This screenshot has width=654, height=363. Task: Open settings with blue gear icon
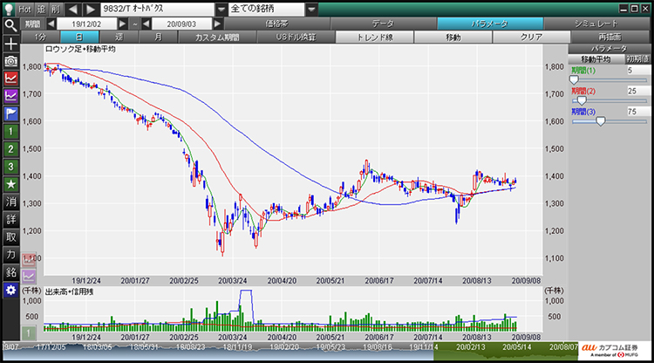coord(10,290)
